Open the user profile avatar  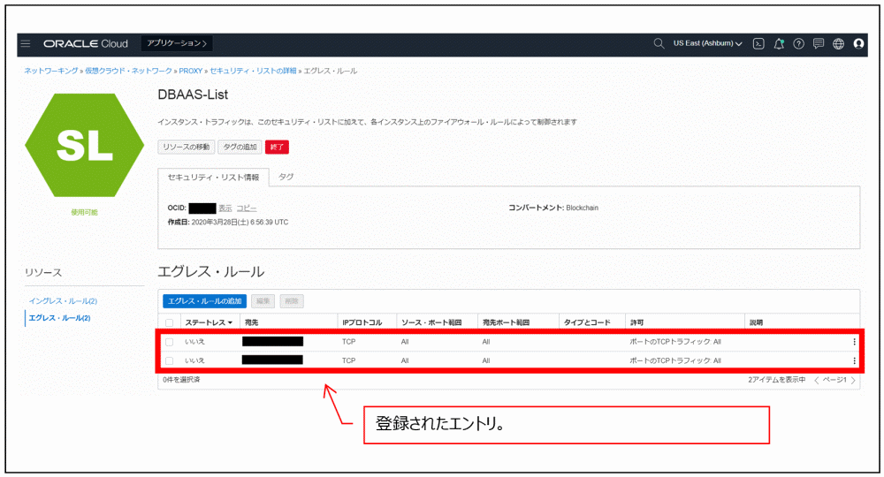pos(858,43)
